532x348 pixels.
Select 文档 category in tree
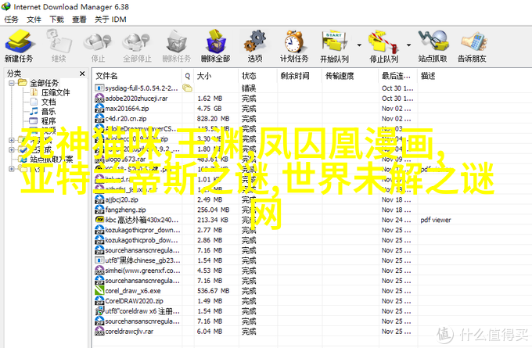[49, 102]
